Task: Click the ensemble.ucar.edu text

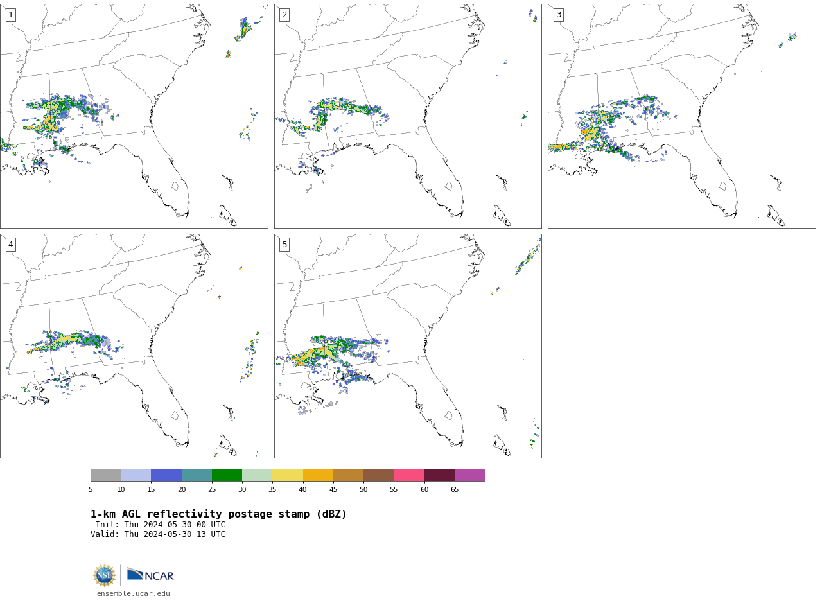Action: pyautogui.click(x=134, y=594)
